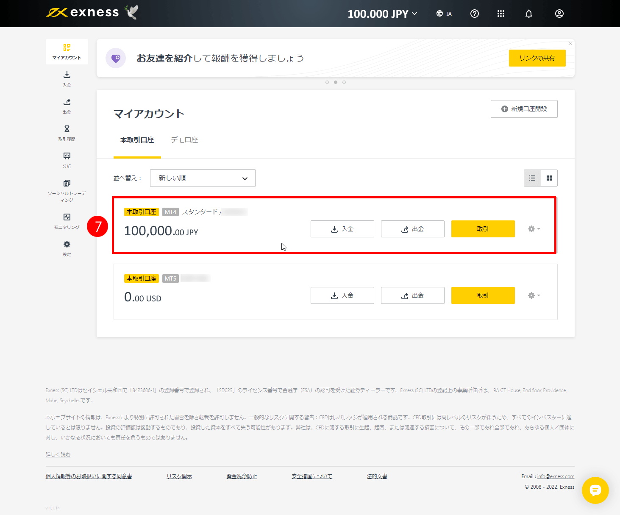Select the モニタリング sidebar icon
The image size is (620, 515).
click(x=67, y=220)
